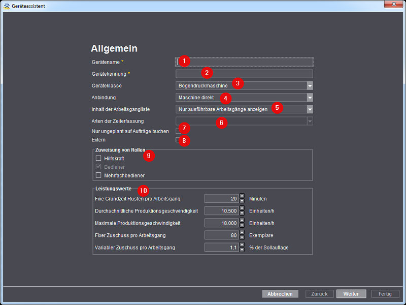
Task: Click the Geräteassistent title bar icon
Action: (x=6, y=5)
